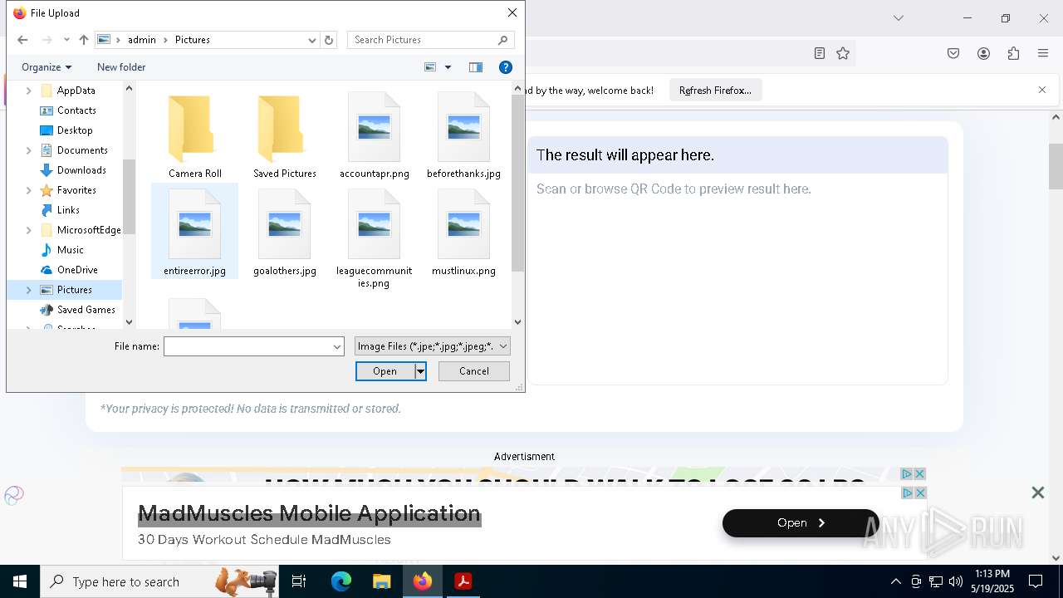
Task: Open the file type filter dropdown
Action: point(432,346)
